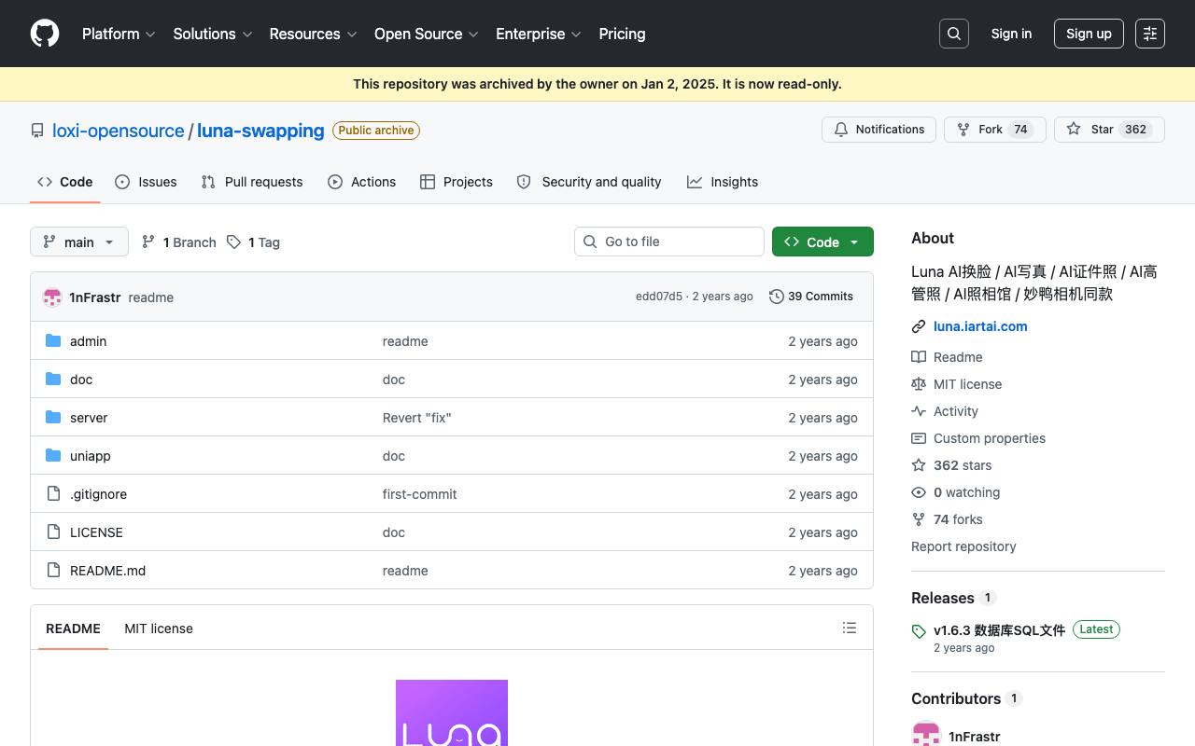Star the luna-swapping repository
Image resolution: width=1195 pixels, height=746 pixels.
(x=1109, y=130)
